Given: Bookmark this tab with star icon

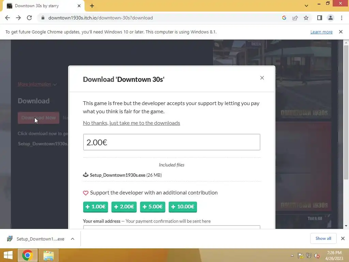Looking at the screenshot, I should [x=306, y=18].
